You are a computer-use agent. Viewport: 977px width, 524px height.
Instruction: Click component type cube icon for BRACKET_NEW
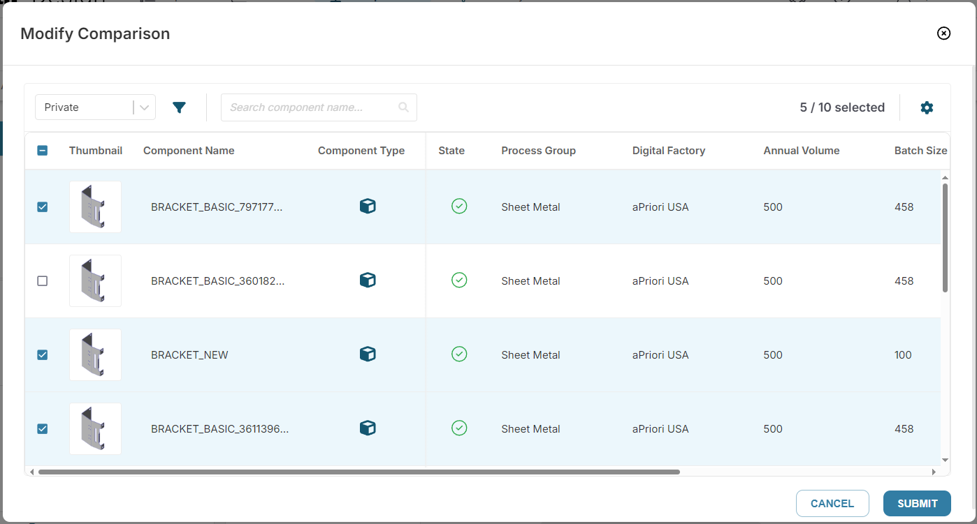(x=368, y=354)
